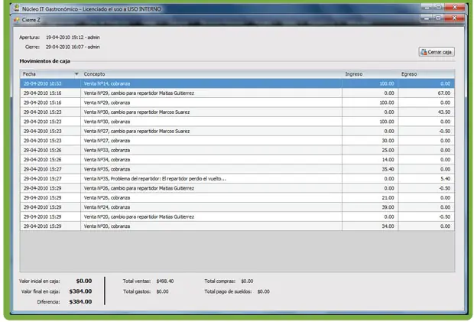Select Venta Nº27, cambio para repartidor Marcos Suarez
The height and width of the screenshot is (322, 474).
(x=237, y=132)
